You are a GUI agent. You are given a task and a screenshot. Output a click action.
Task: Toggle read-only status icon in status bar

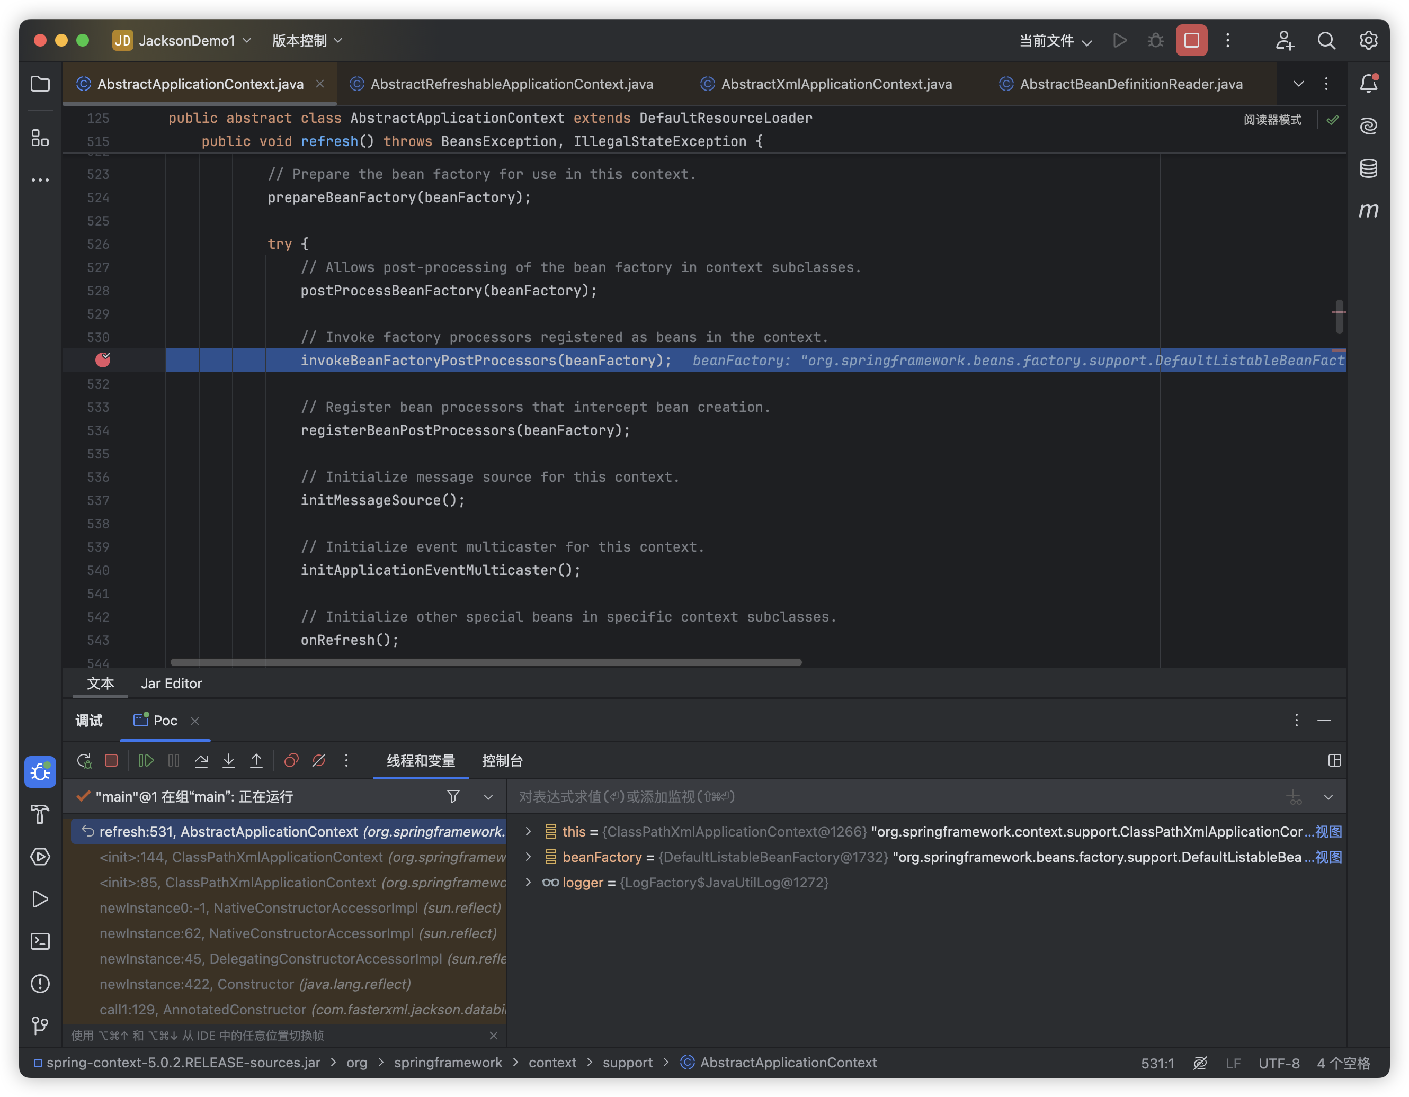coord(1200,1064)
